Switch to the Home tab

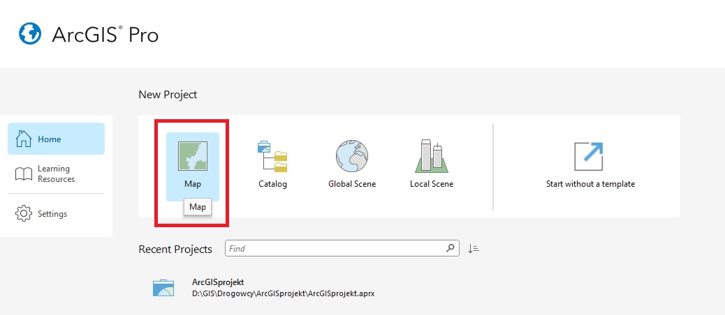pyautogui.click(x=57, y=139)
